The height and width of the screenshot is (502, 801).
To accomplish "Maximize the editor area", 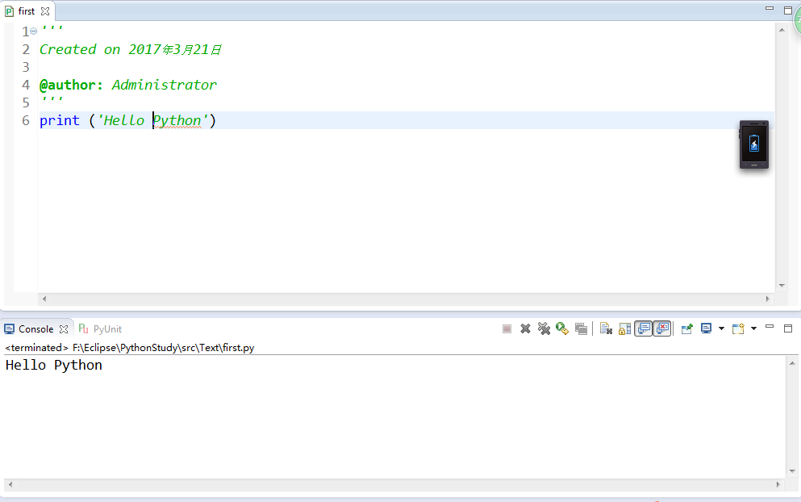I will [788, 10].
